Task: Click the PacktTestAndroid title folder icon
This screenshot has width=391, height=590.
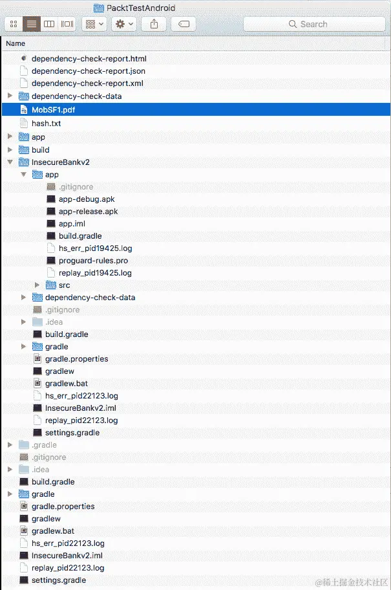Action: (x=98, y=8)
